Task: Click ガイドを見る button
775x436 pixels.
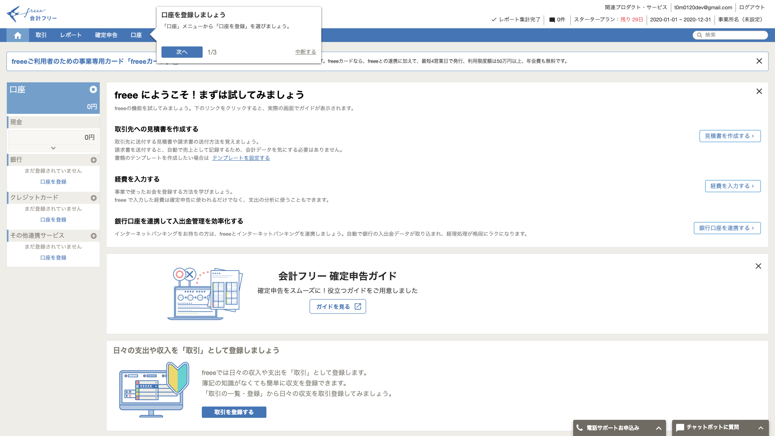Action: tap(338, 306)
